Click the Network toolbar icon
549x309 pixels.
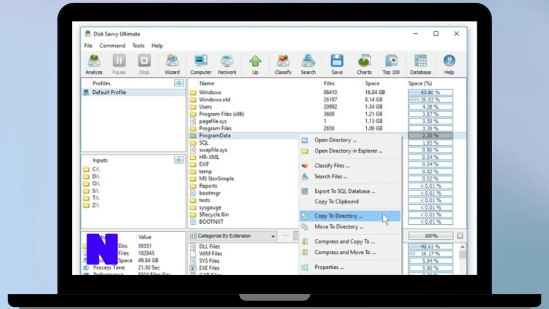[227, 64]
